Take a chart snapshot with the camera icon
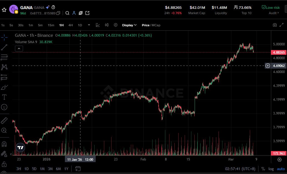287x174 pixels. pos(275,25)
